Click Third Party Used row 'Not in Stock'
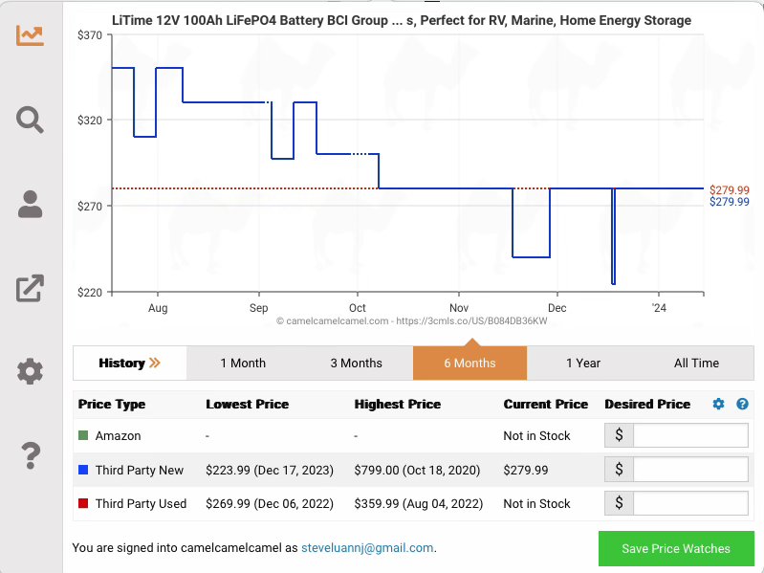The width and height of the screenshot is (764, 573). (536, 504)
